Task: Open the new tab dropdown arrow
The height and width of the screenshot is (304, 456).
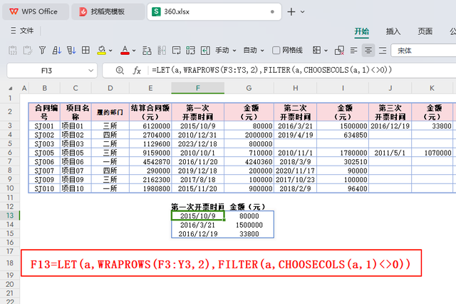Action: (x=302, y=12)
